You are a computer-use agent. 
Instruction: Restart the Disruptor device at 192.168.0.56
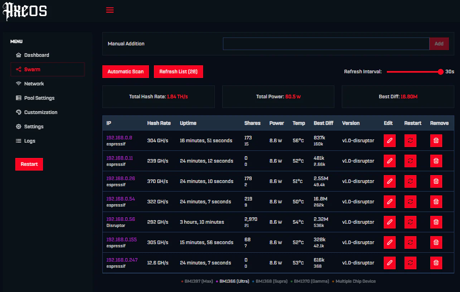[410, 222]
